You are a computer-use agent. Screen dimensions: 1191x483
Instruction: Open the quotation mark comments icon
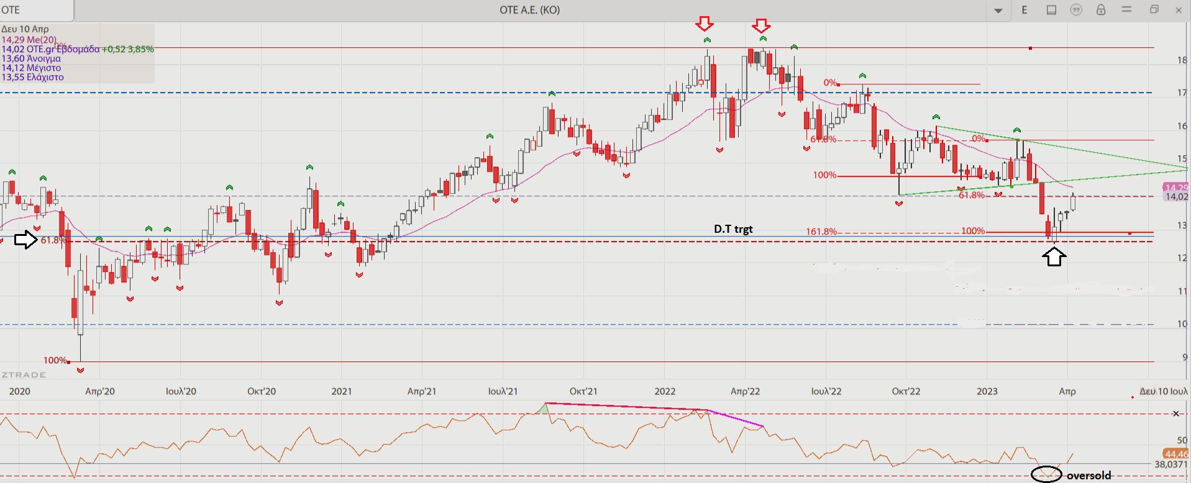click(1076, 10)
